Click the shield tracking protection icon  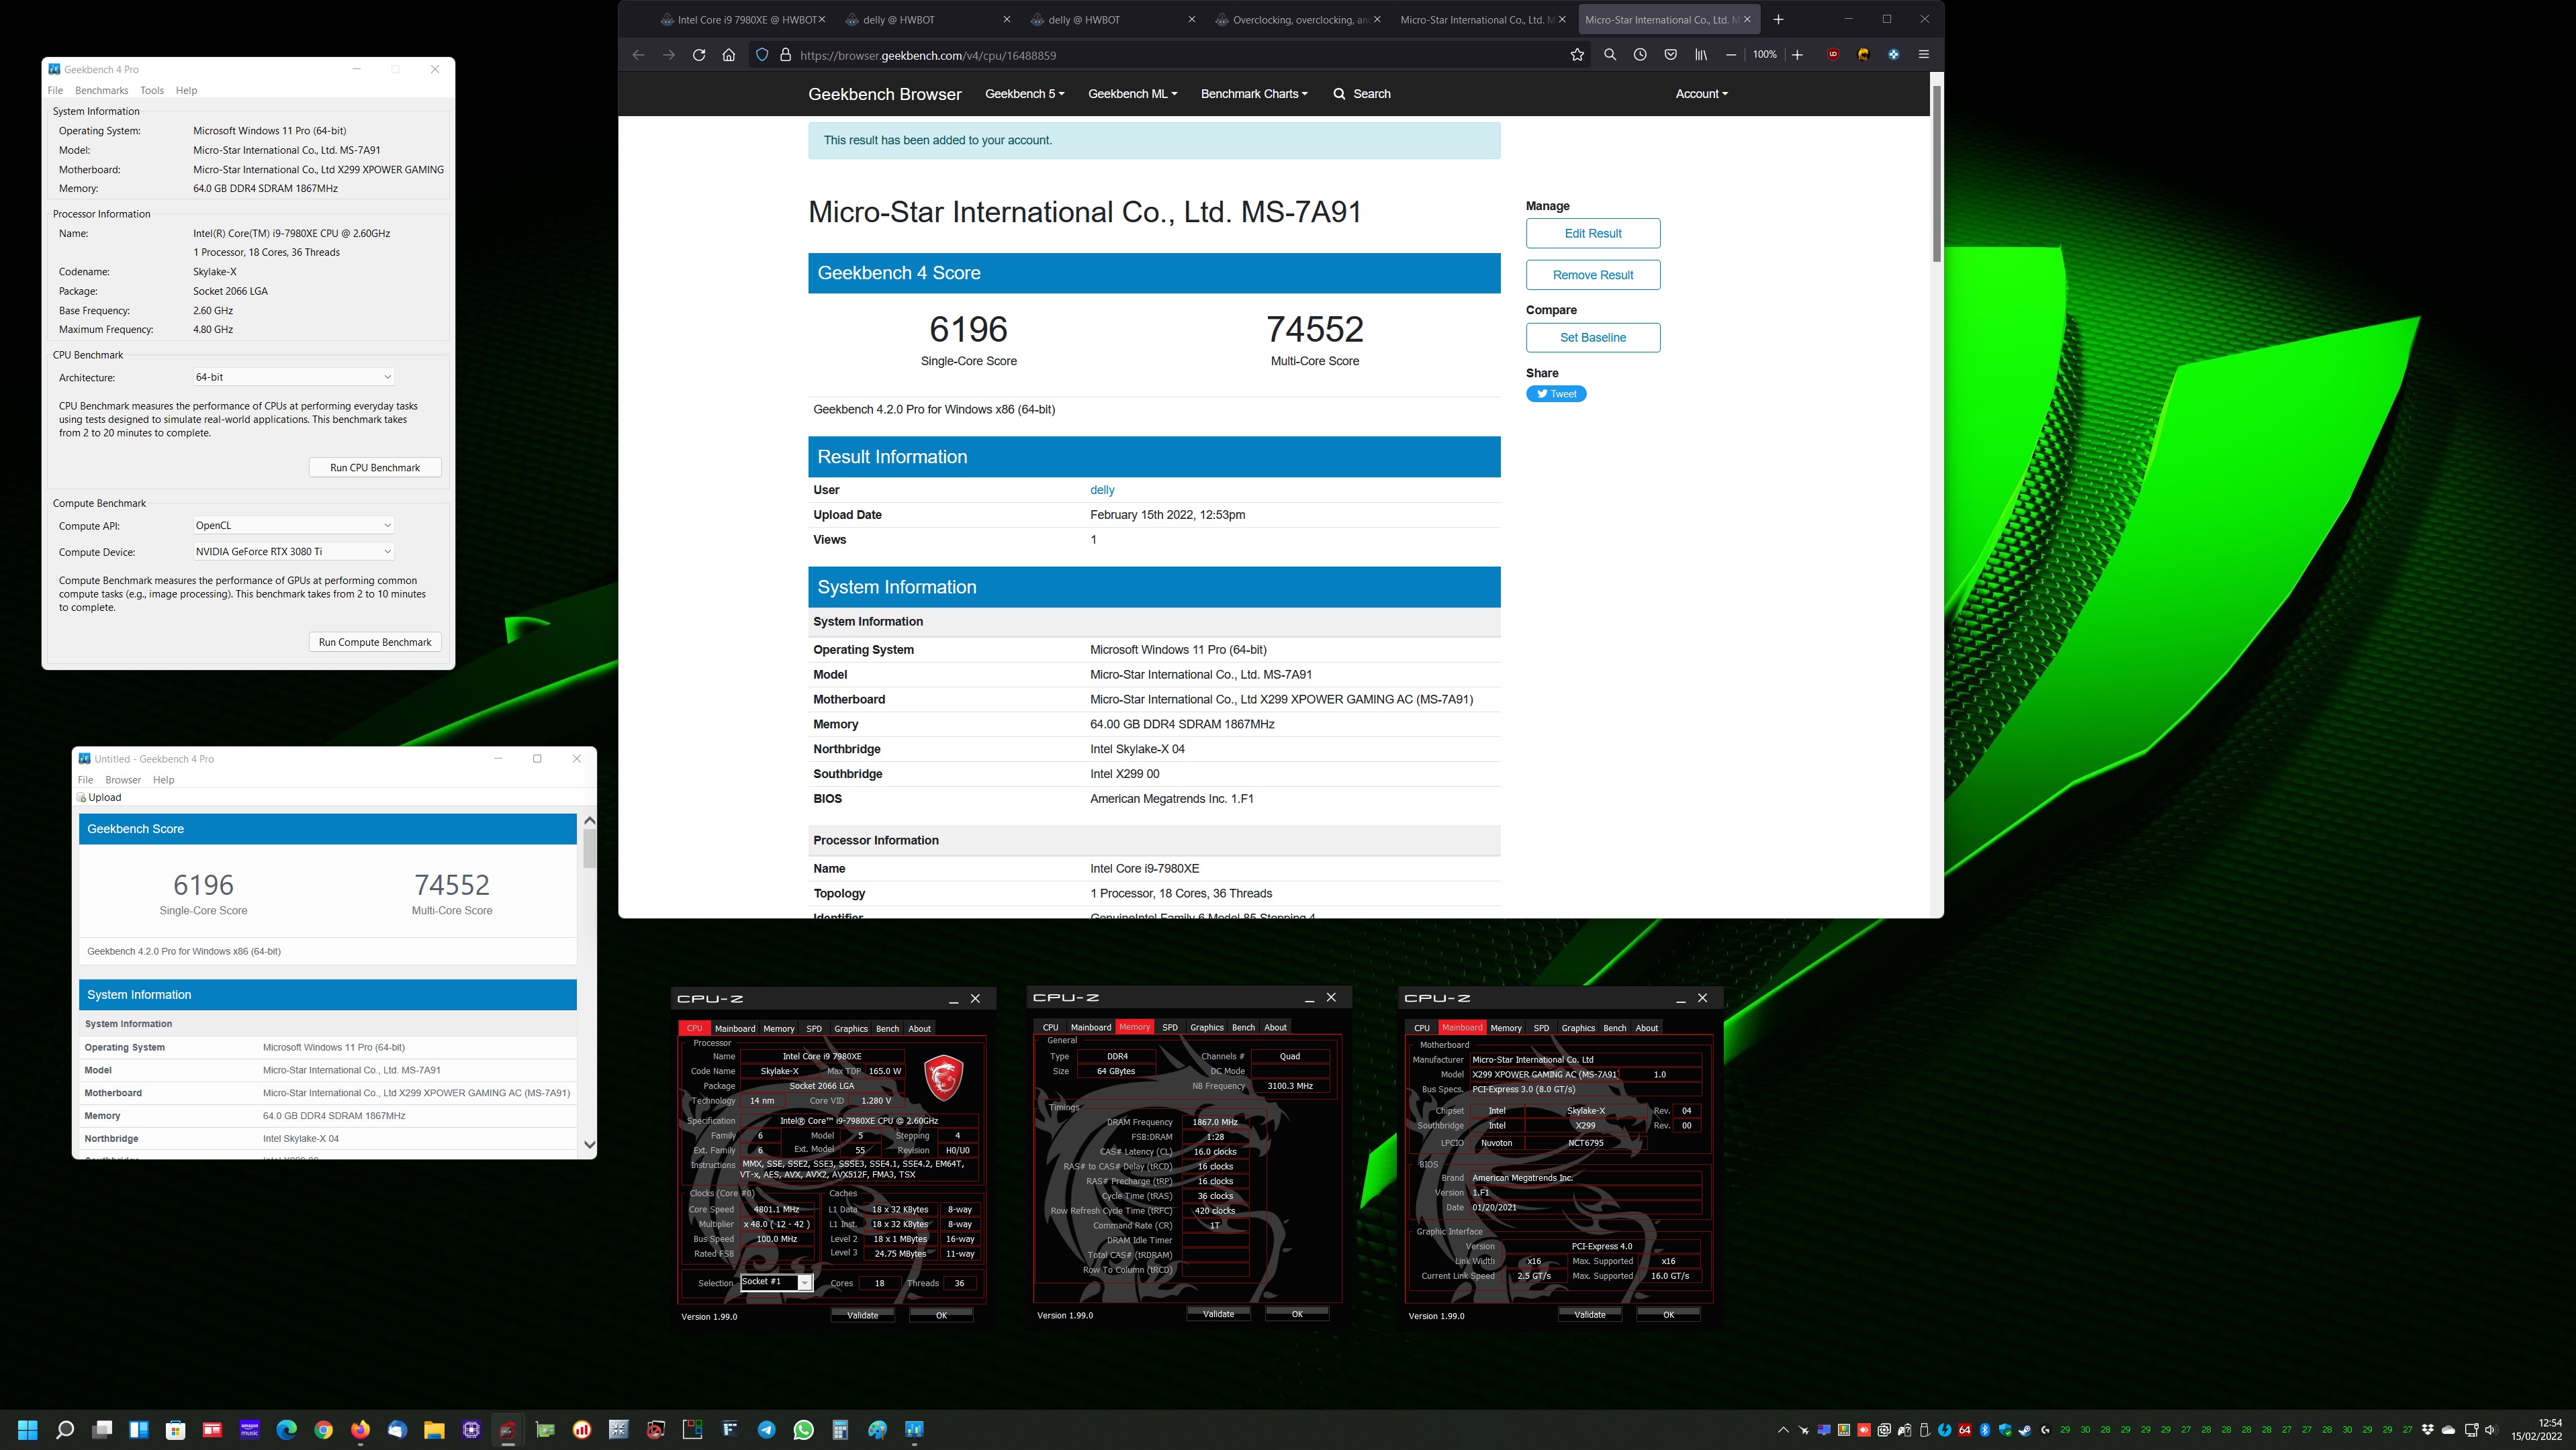[x=762, y=55]
